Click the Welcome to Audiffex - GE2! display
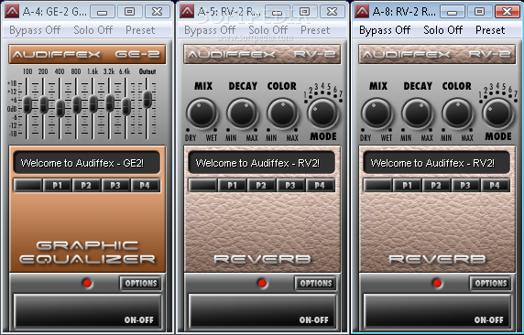524x335 pixels. pyautogui.click(x=87, y=163)
